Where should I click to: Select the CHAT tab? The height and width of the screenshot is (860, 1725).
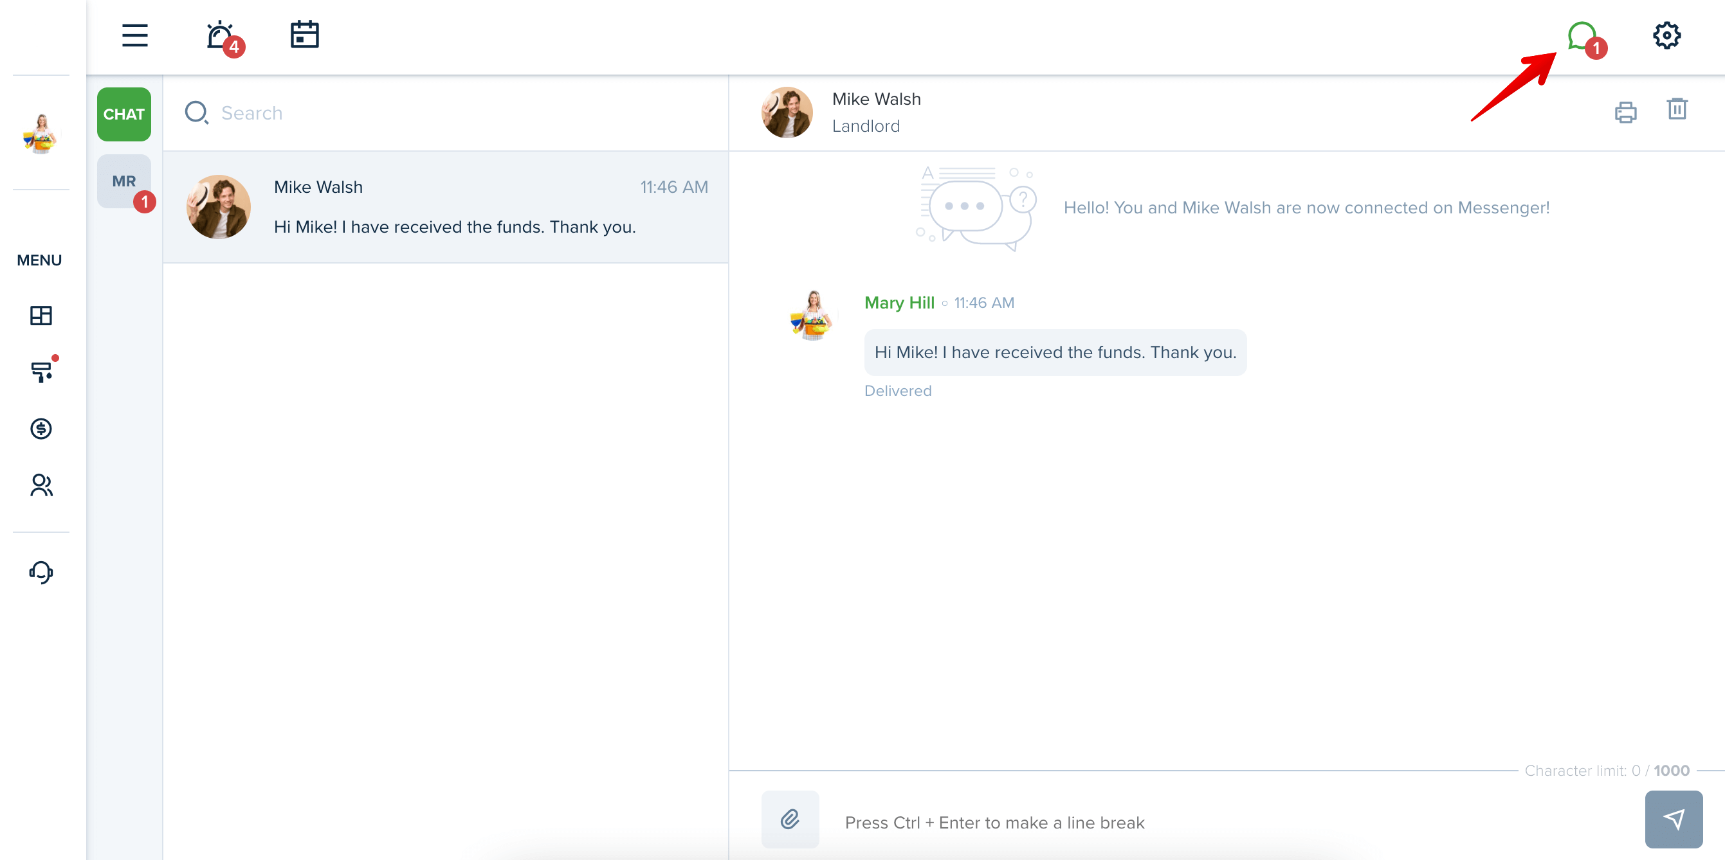coord(124,114)
